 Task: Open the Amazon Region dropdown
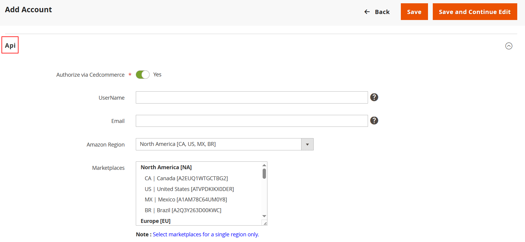click(x=218, y=144)
